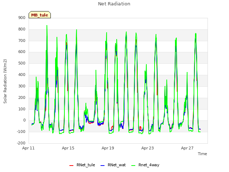The height and width of the screenshot is (172, 229).
Task: Click the 600 y-axis label
Action: pos(22,52)
